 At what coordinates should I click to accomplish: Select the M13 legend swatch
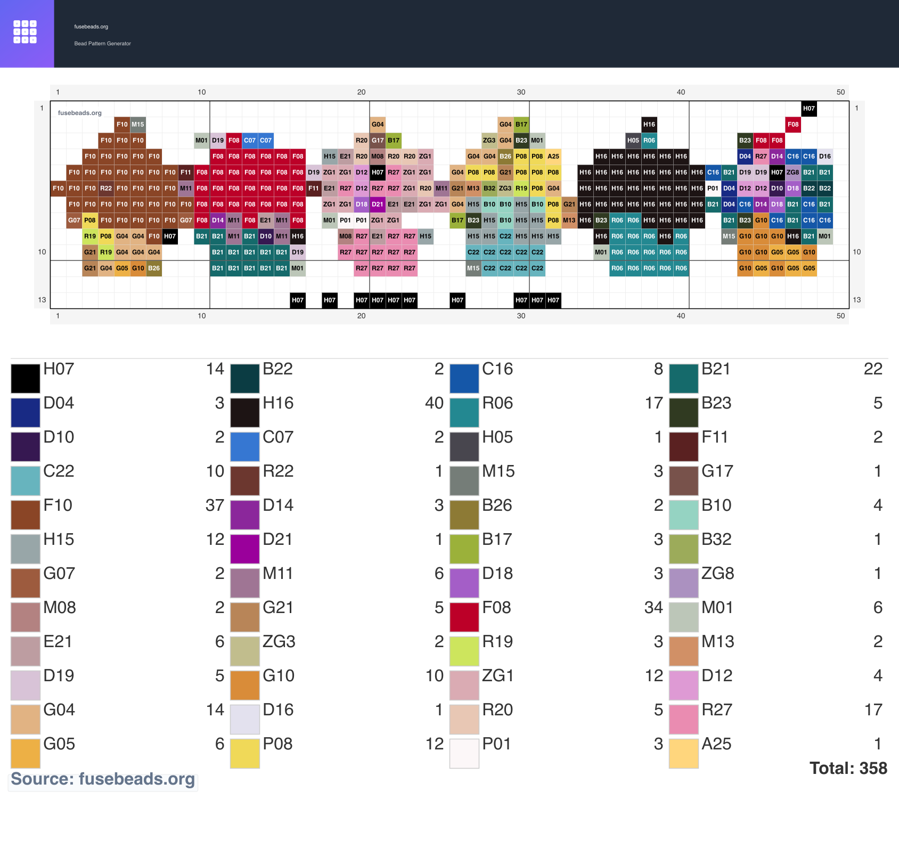[x=684, y=651]
